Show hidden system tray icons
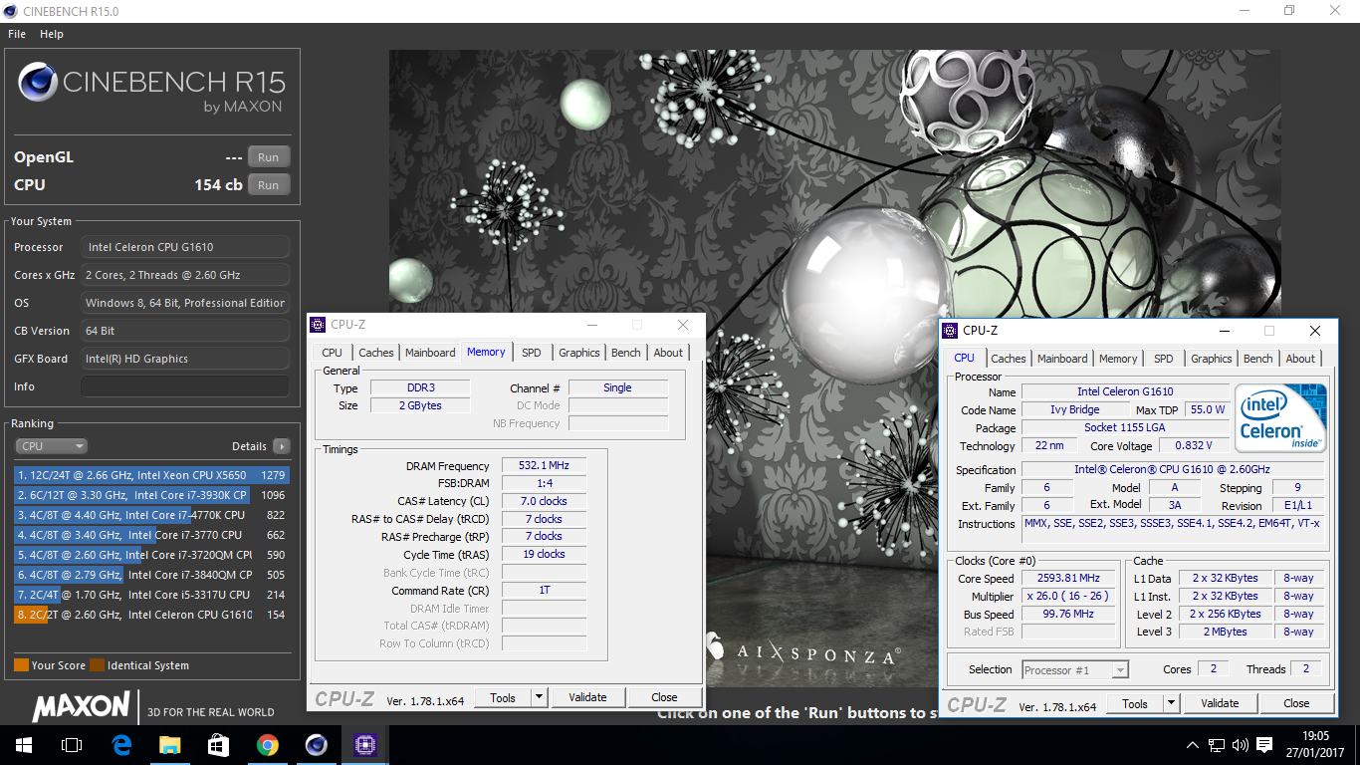The image size is (1360, 765). pyautogui.click(x=1193, y=745)
